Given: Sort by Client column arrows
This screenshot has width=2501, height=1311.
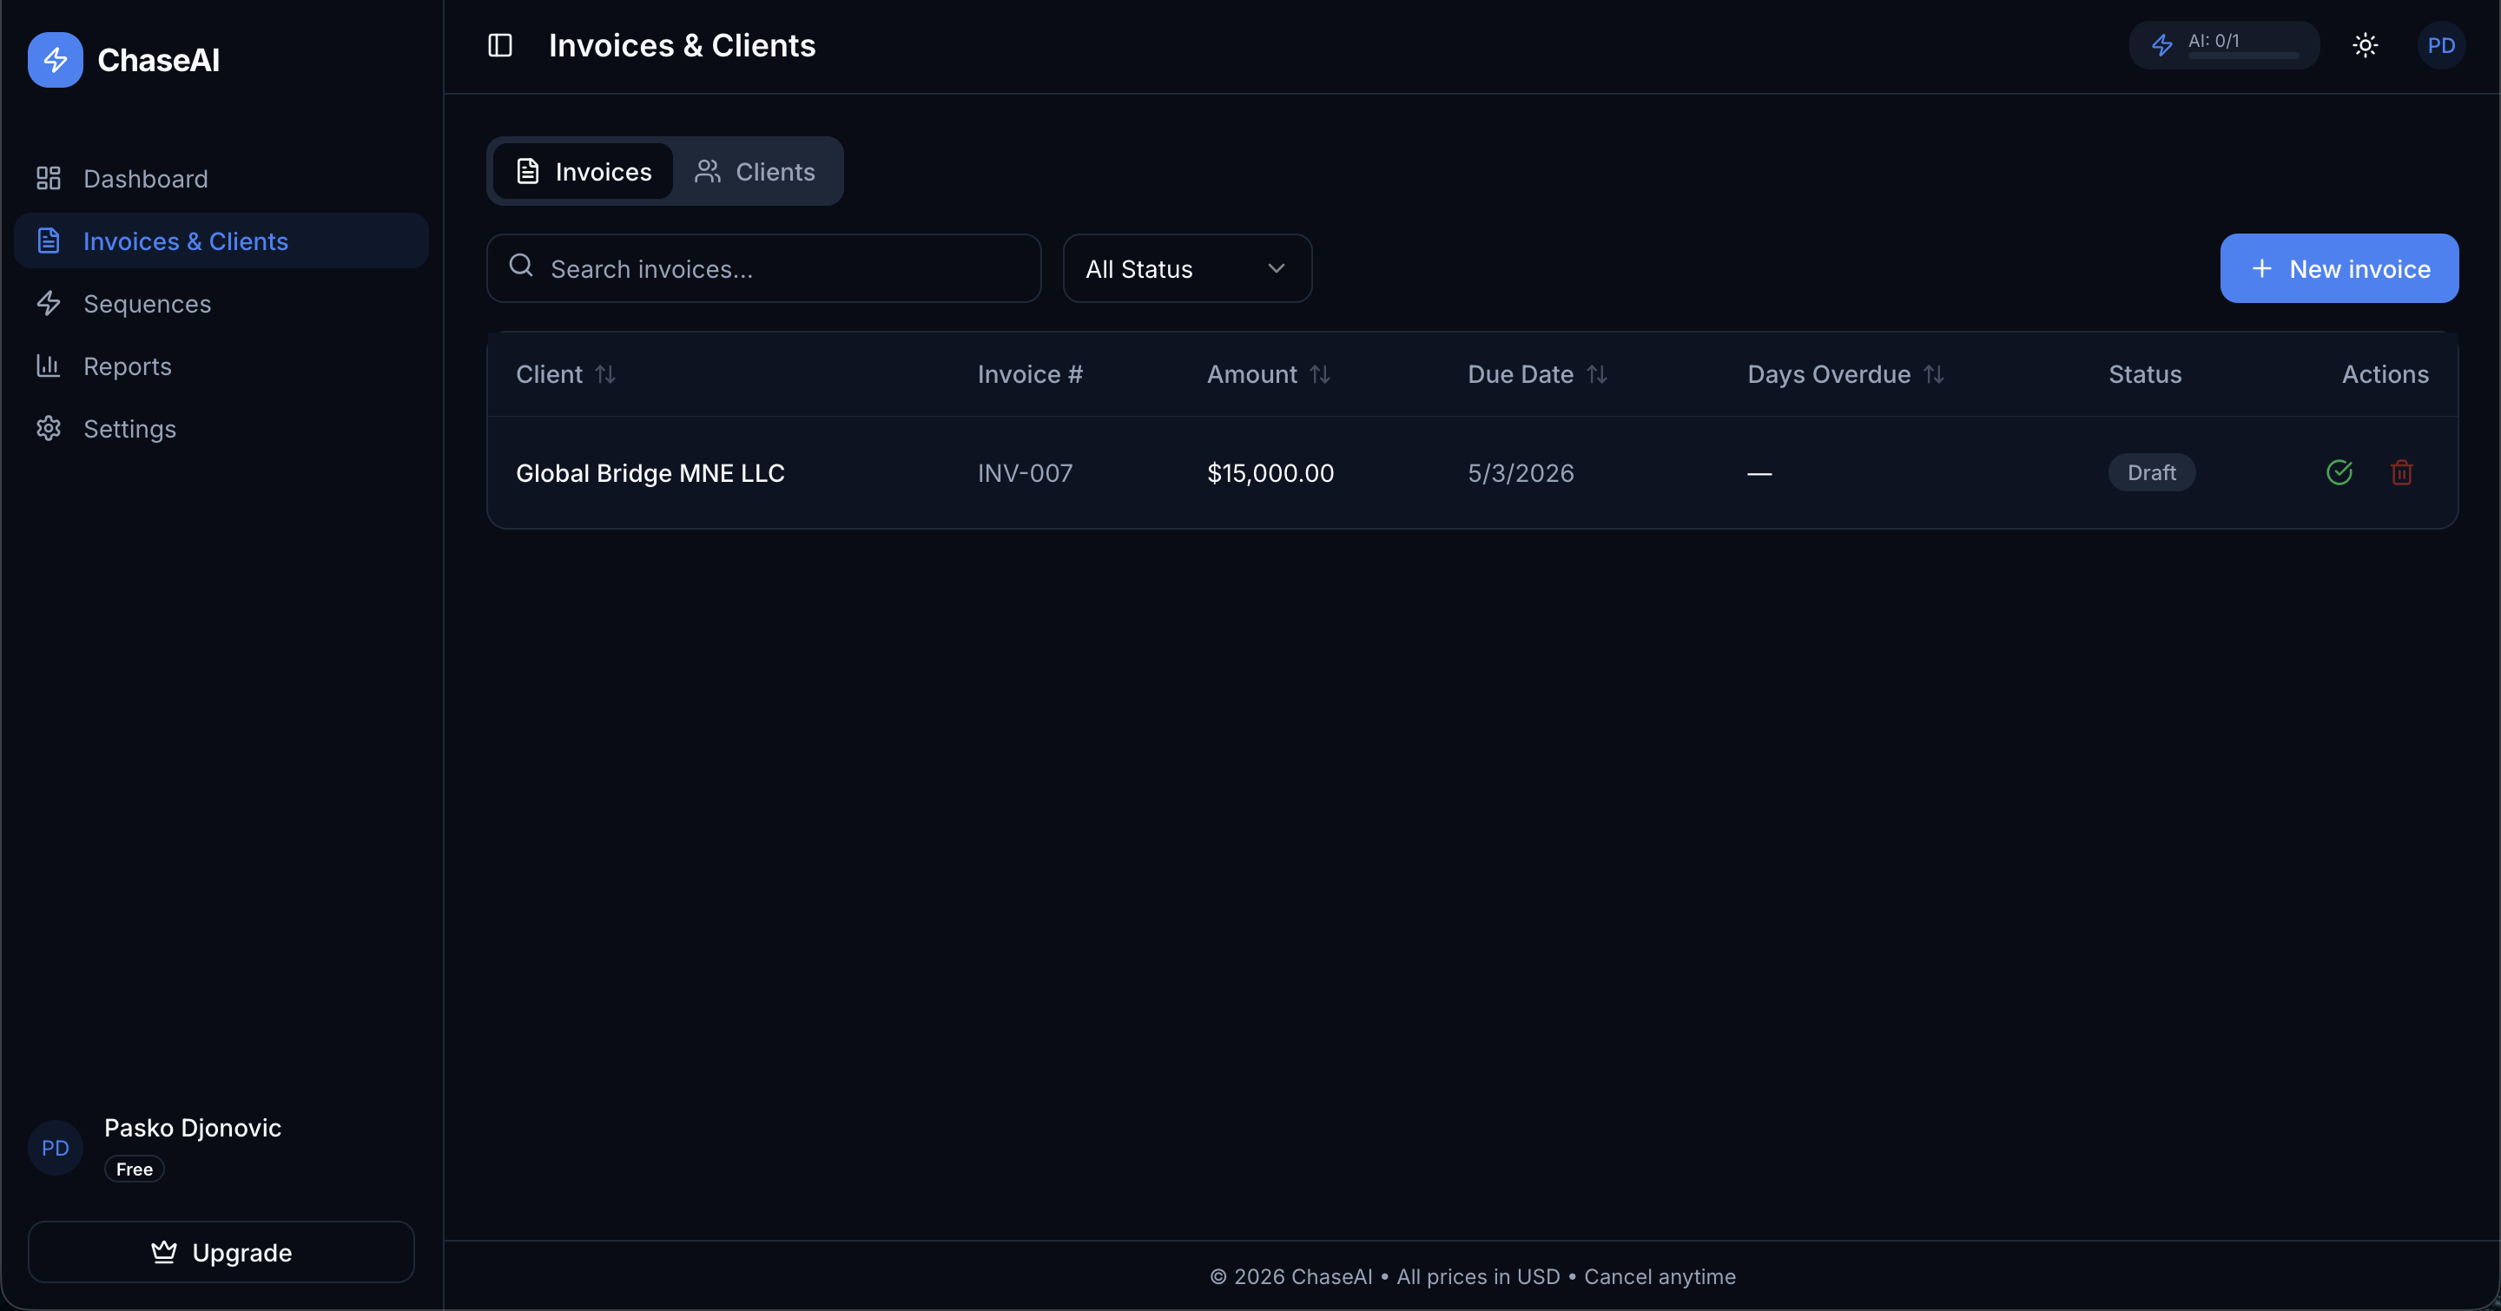Looking at the screenshot, I should (606, 374).
